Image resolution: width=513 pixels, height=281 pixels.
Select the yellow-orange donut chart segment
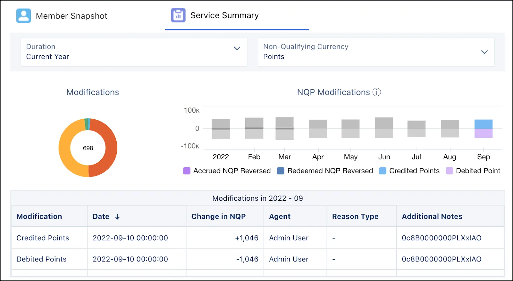tap(65, 148)
